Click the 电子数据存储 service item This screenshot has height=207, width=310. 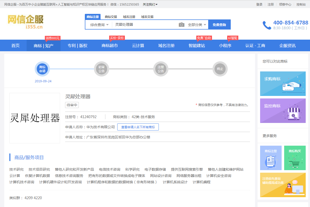click(155, 169)
